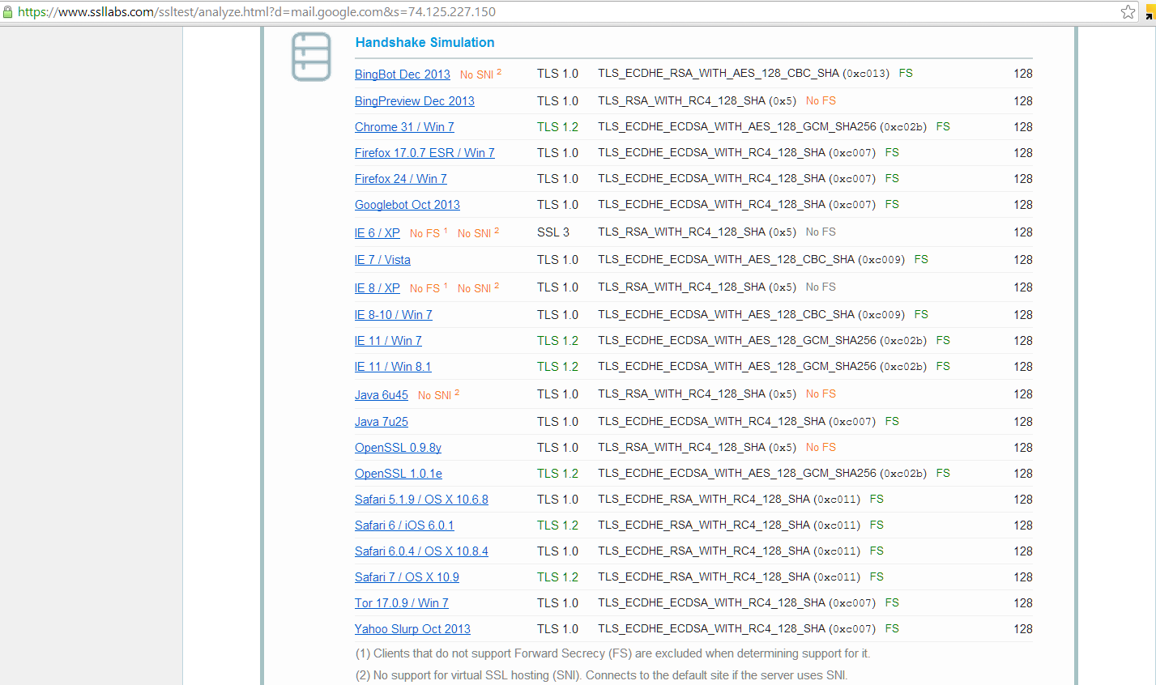
Task: Click TLS 1.2 in the OpenSSL 1.0.1e row
Action: pyautogui.click(x=557, y=474)
